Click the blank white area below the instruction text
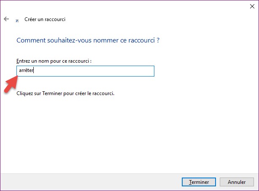 pos(127,135)
